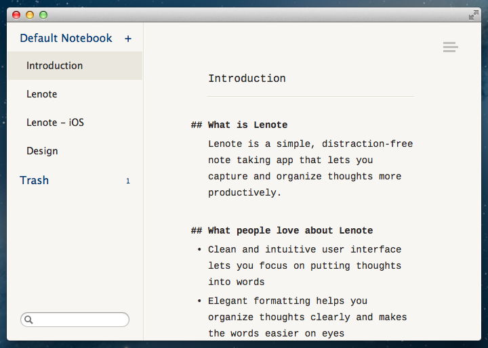Open the Lenote note

(x=75, y=94)
